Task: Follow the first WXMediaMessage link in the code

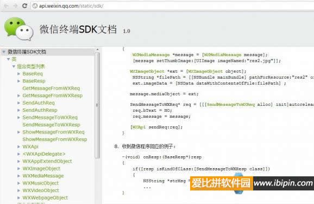Action: point(151,55)
